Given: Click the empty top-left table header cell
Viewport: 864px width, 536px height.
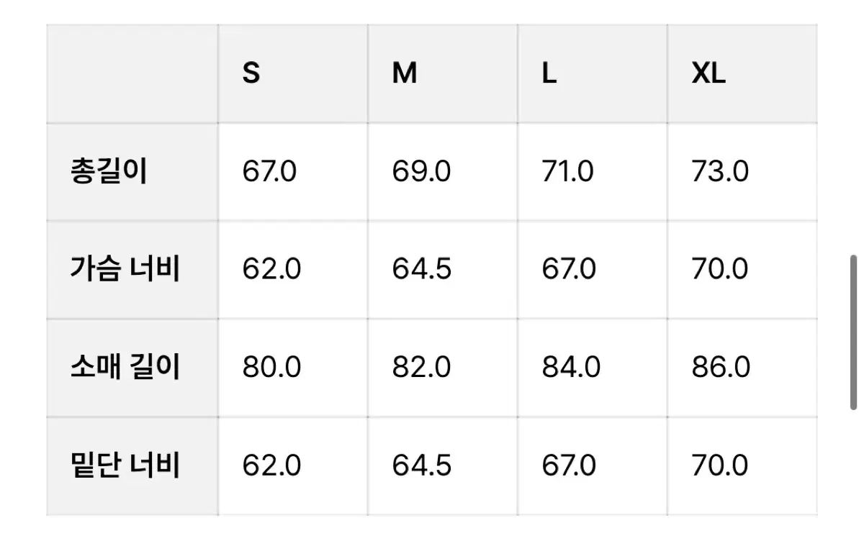Looking at the screenshot, I should [x=132, y=73].
